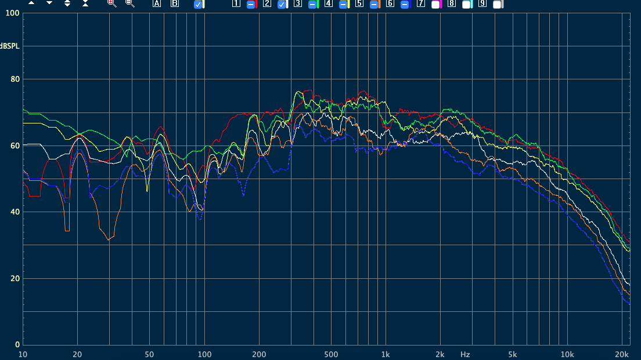Toggle the green trace 3 checkbox
This screenshot has width=641, height=360.
point(312,5)
